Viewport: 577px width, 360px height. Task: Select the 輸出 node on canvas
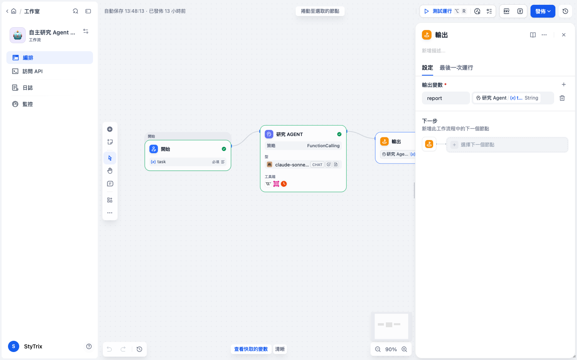pyautogui.click(x=395, y=148)
